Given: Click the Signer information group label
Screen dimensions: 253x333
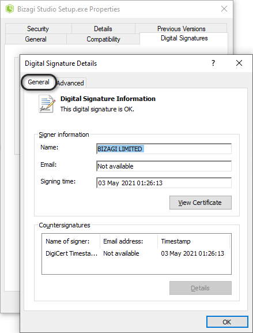Looking at the screenshot, I should (64, 134).
